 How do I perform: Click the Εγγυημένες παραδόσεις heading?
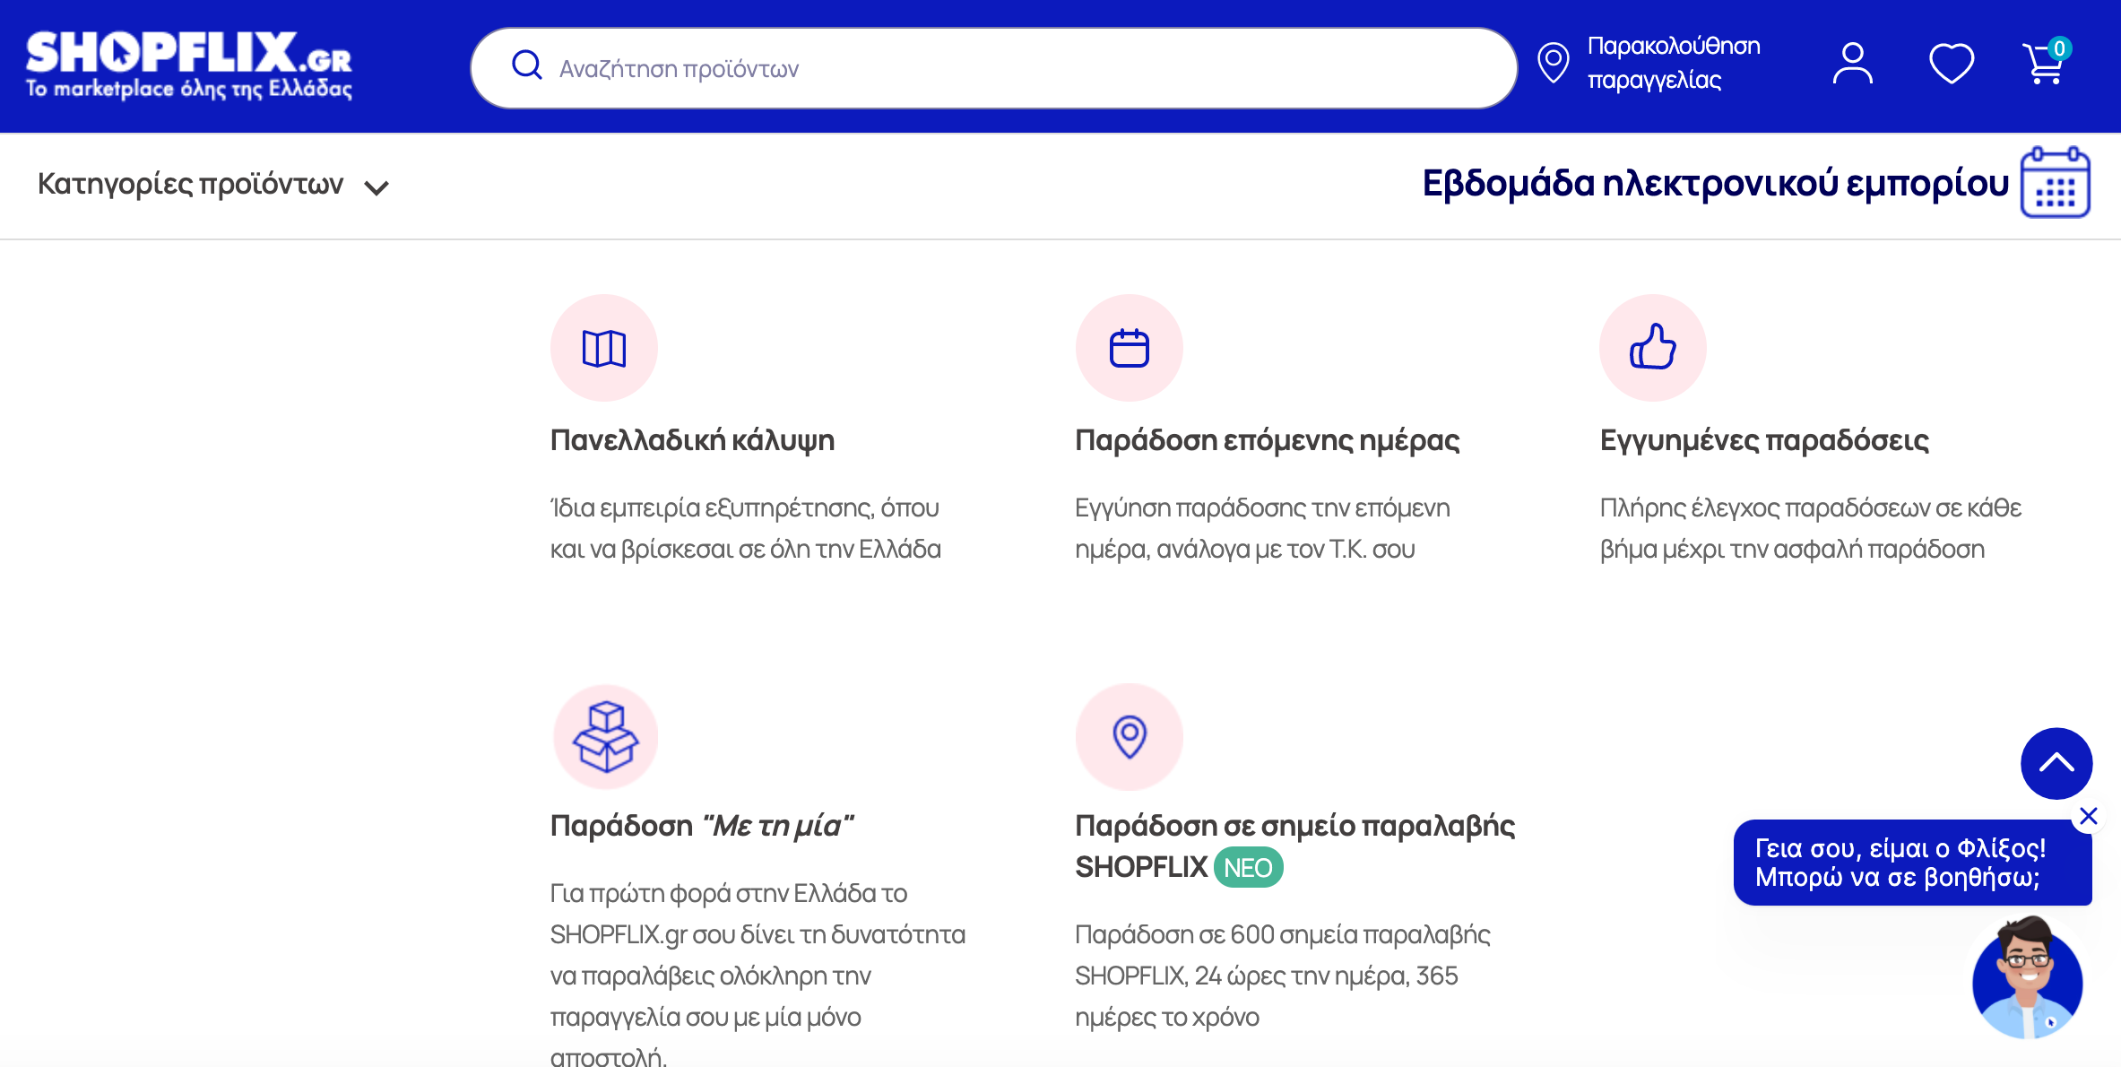[x=1764, y=440]
